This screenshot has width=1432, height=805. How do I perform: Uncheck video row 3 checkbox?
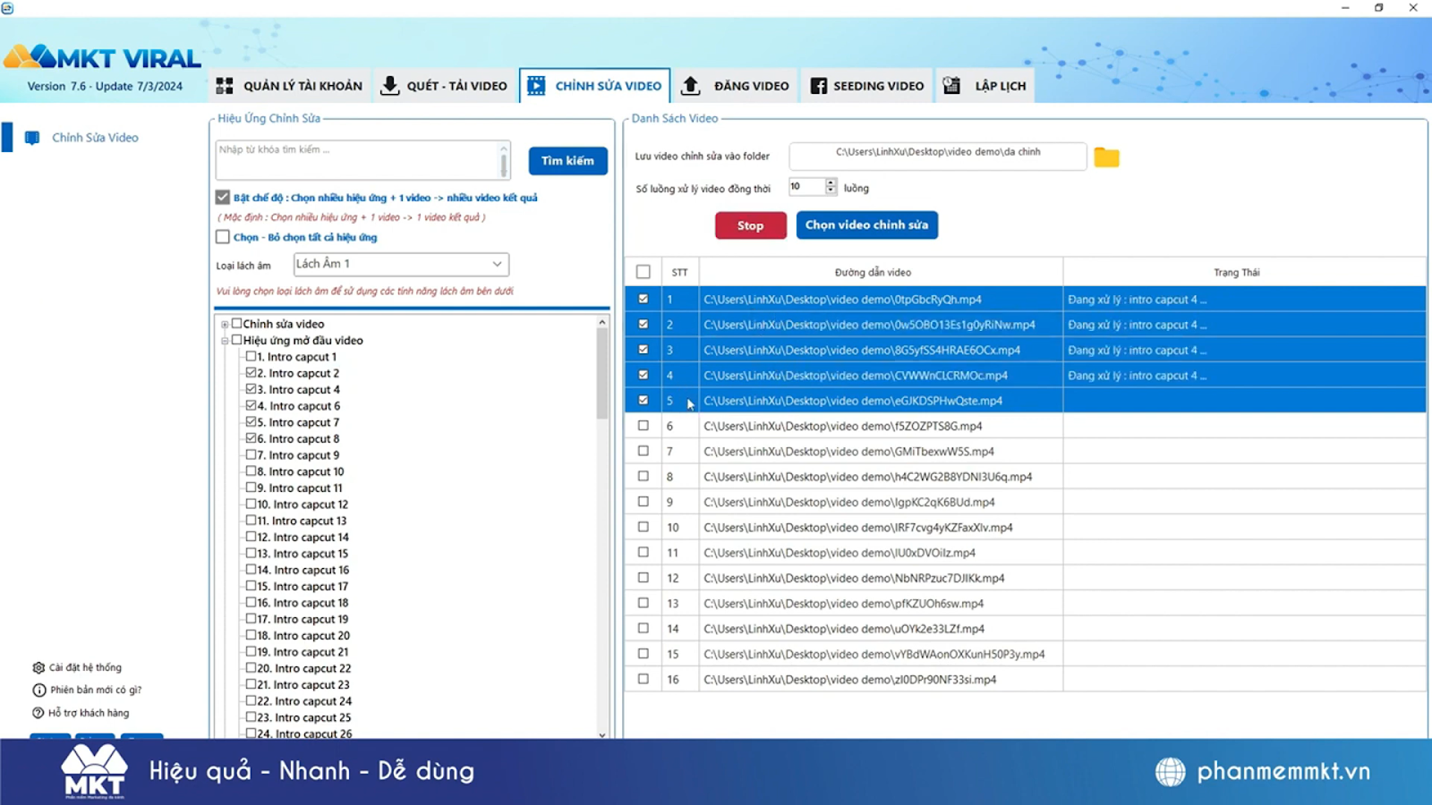coord(644,350)
